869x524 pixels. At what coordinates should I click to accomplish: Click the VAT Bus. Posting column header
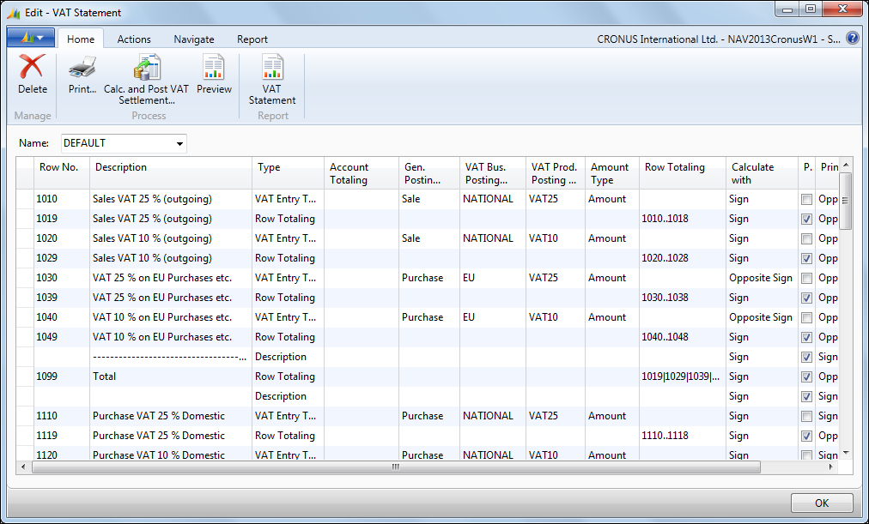tap(493, 173)
